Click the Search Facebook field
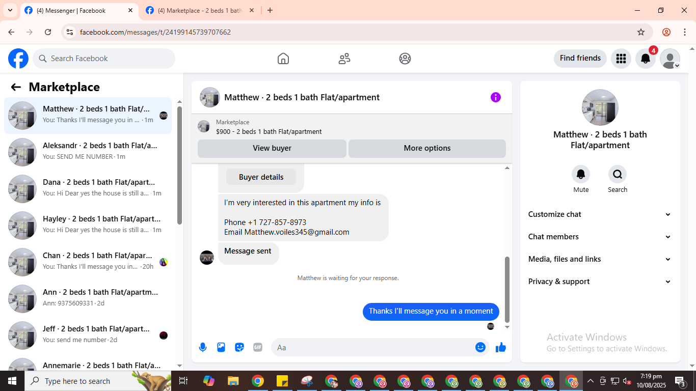 [x=104, y=59]
